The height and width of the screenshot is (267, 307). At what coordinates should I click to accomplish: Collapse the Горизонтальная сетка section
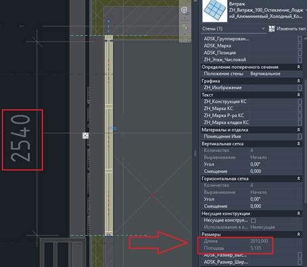[299, 178]
